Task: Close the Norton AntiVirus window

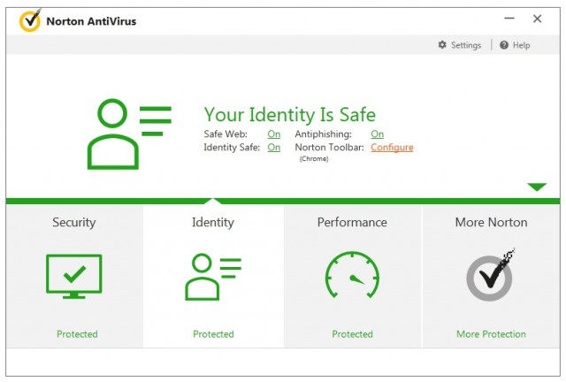Action: [537, 19]
